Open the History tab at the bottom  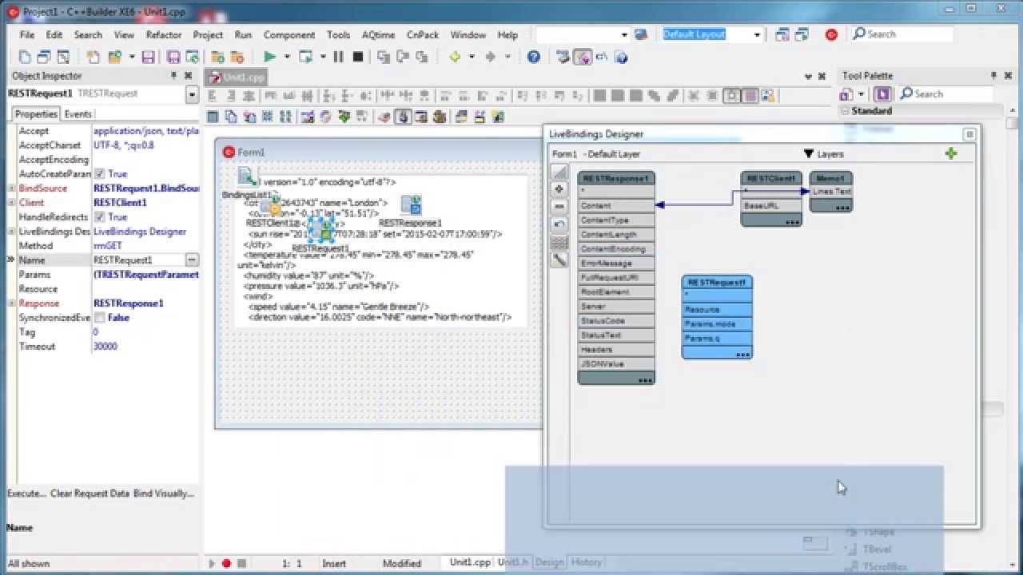point(586,562)
